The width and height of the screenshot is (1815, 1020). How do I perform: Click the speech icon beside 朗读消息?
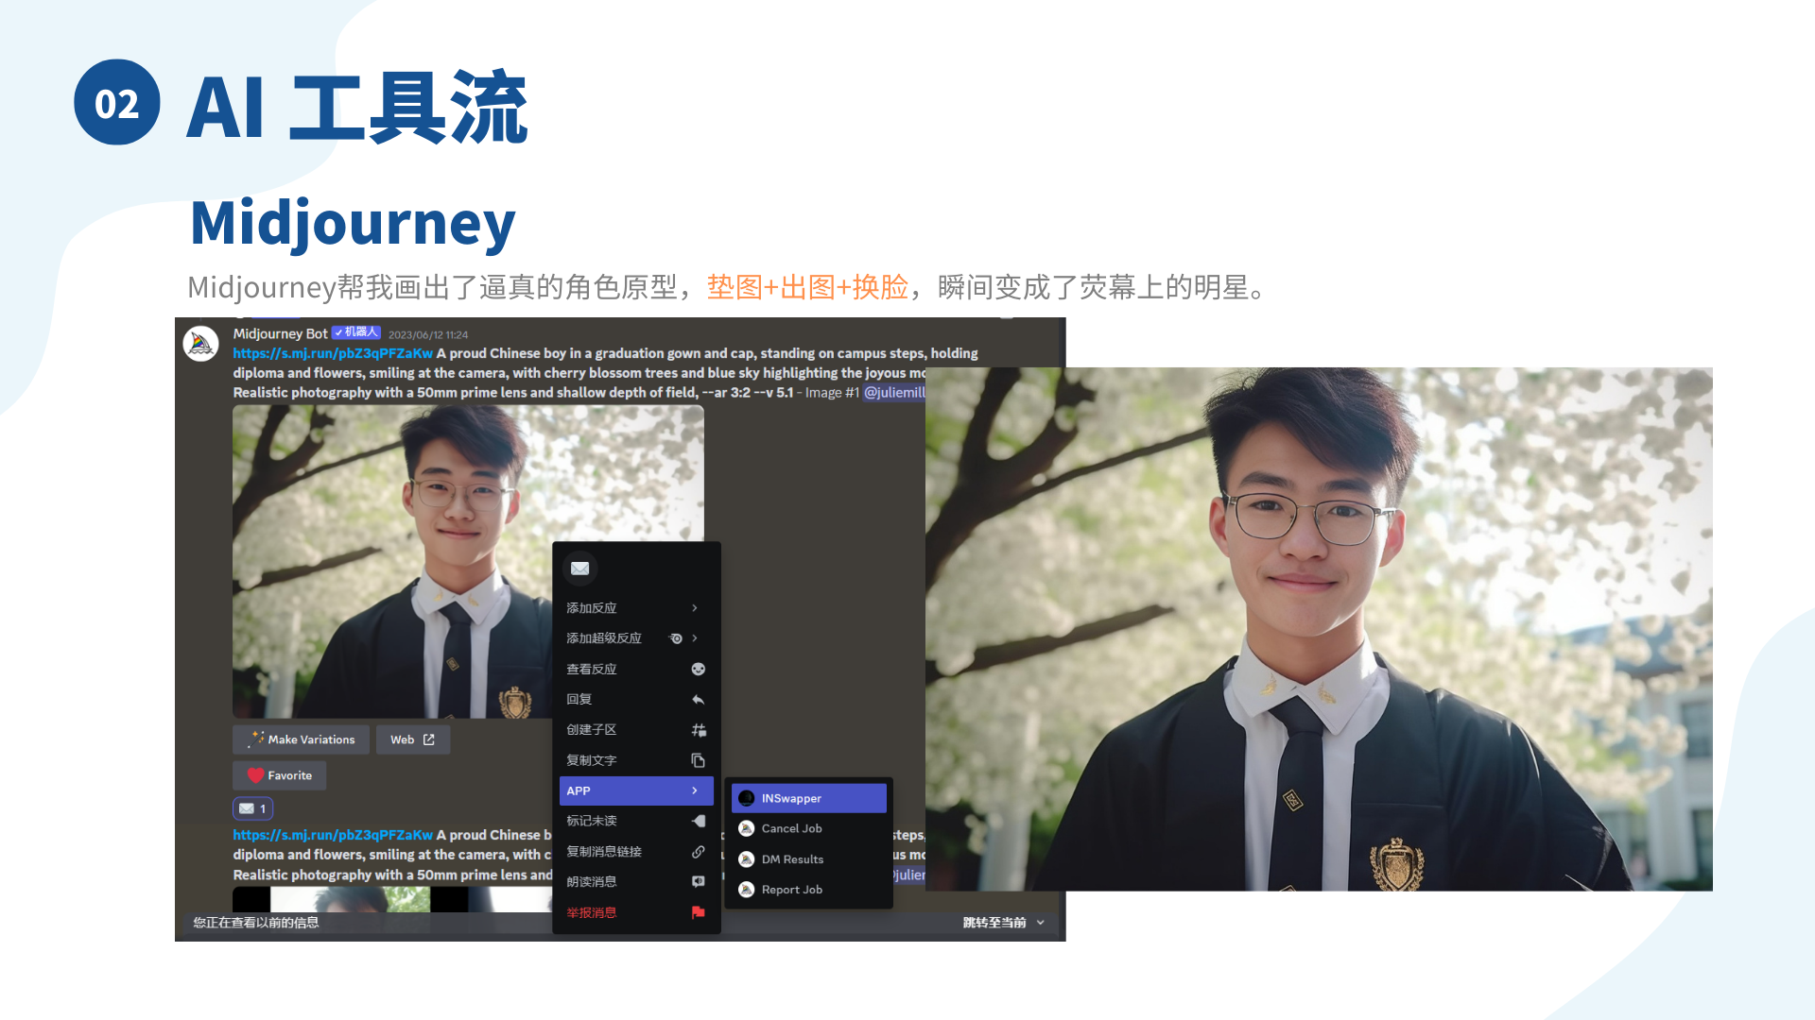(699, 882)
